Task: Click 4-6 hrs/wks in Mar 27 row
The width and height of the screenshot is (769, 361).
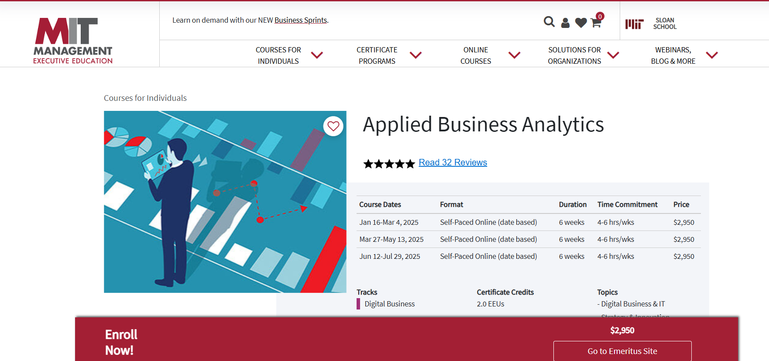Action: pos(616,239)
